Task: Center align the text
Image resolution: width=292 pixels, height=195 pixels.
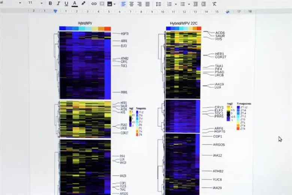Action: 131,4
